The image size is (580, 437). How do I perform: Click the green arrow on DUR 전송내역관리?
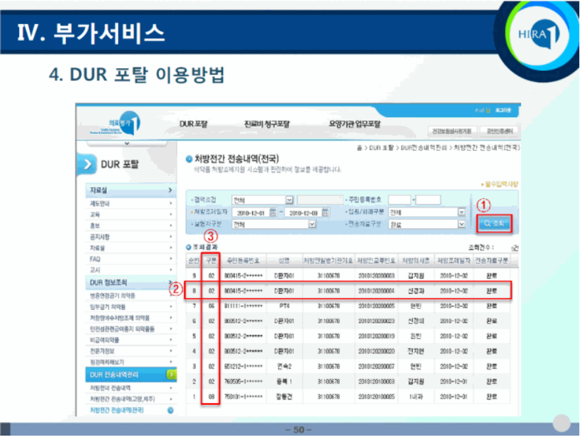[171, 374]
